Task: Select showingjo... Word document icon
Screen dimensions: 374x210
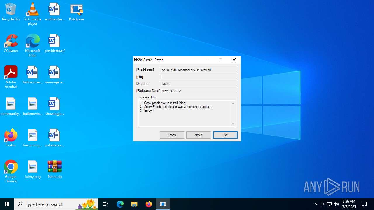Action: coord(54,107)
